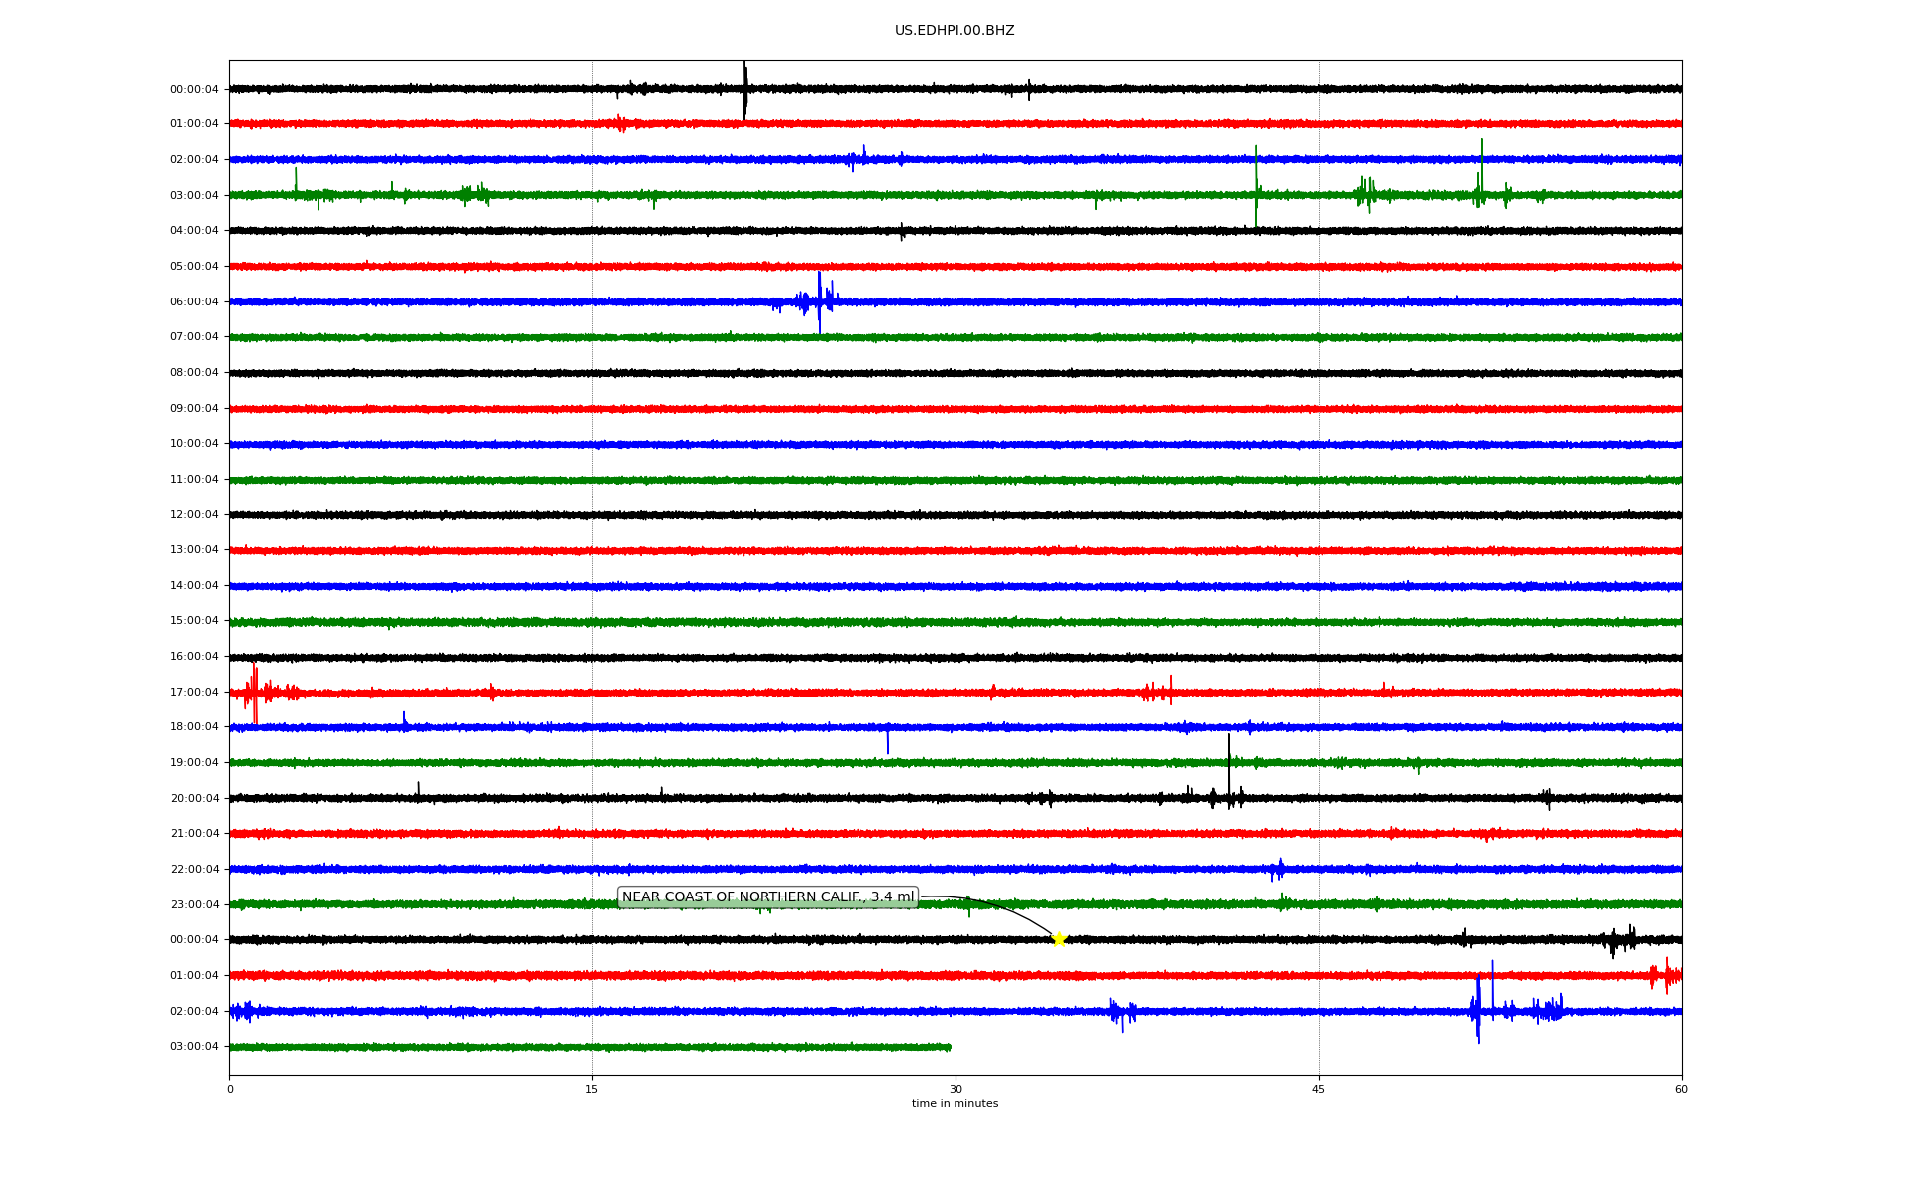The width and height of the screenshot is (1911, 1194).
Task: Click the x-axis tick label 30
Action: pos(955,1090)
